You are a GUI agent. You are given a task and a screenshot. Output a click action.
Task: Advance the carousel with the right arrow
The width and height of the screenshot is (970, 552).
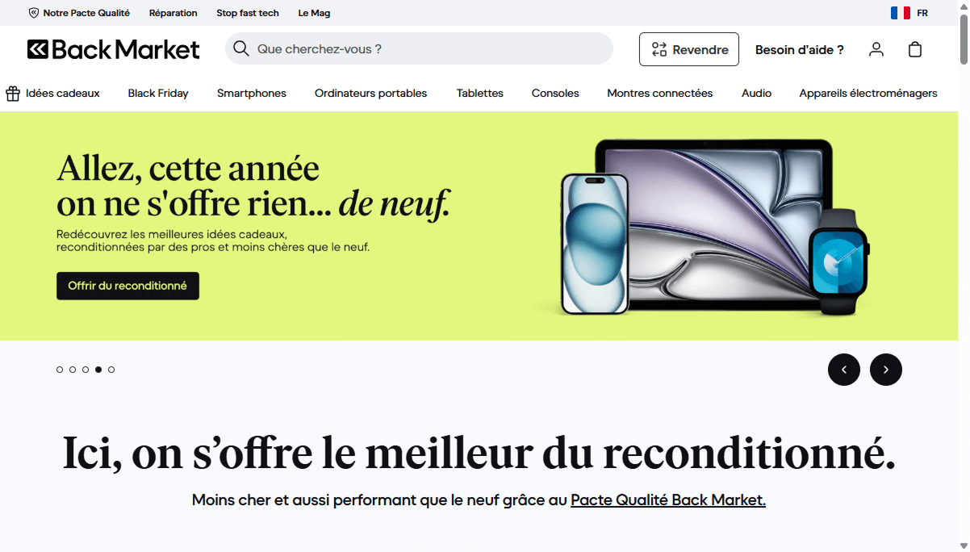pos(885,369)
